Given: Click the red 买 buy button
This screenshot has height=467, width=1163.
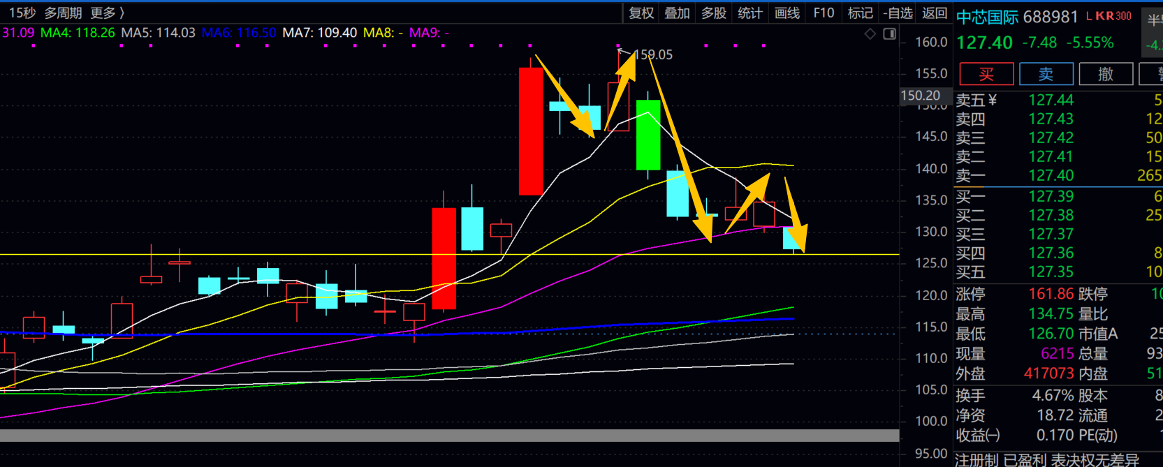Looking at the screenshot, I should [986, 74].
